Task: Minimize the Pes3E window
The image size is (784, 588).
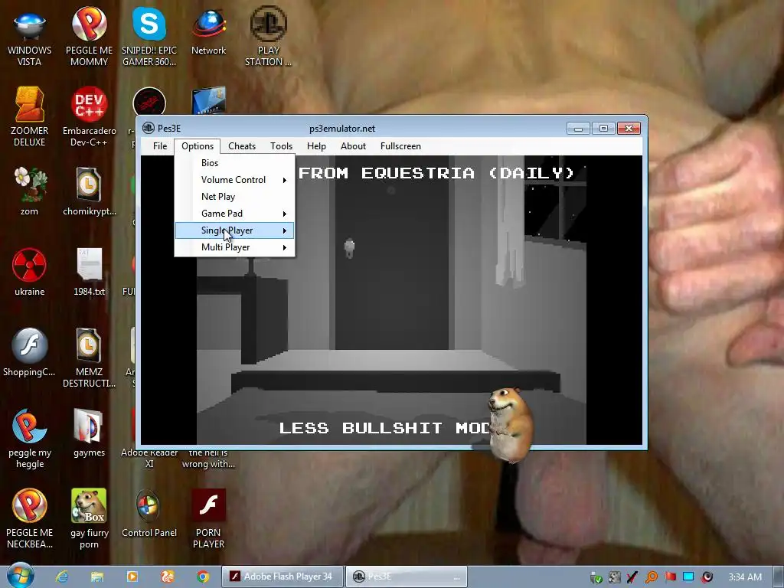Action: click(578, 129)
